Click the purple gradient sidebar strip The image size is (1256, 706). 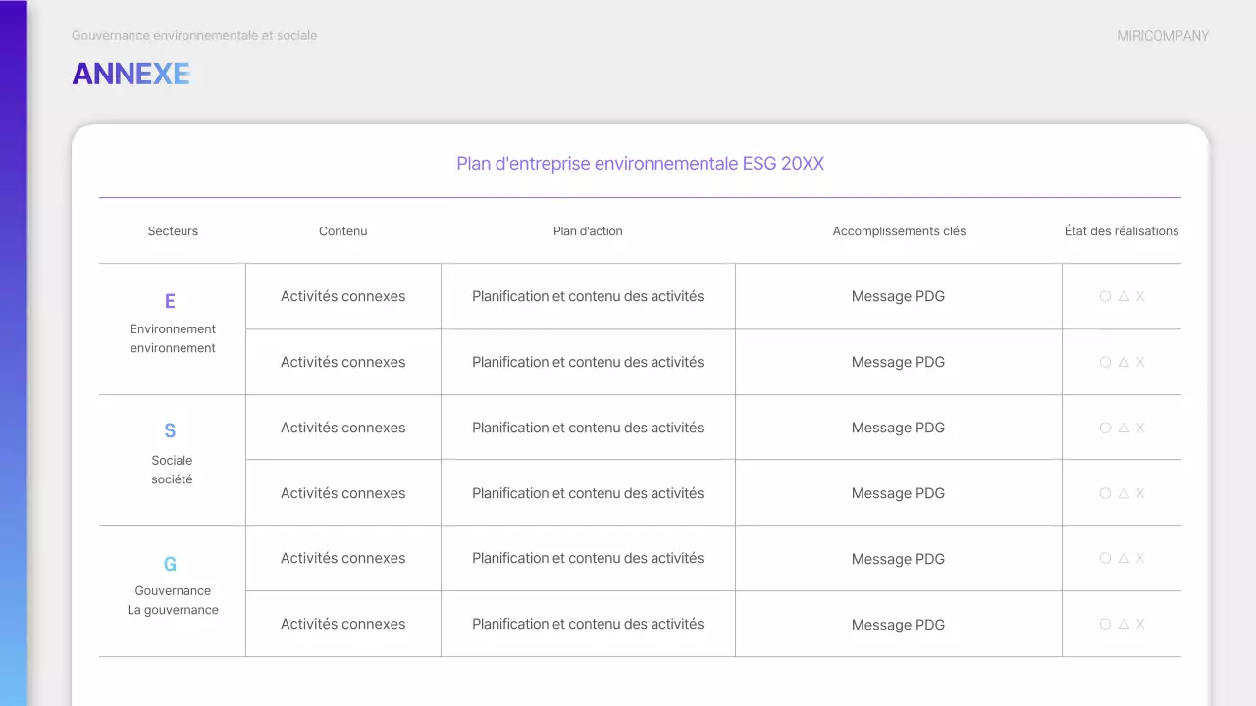pos(14,353)
